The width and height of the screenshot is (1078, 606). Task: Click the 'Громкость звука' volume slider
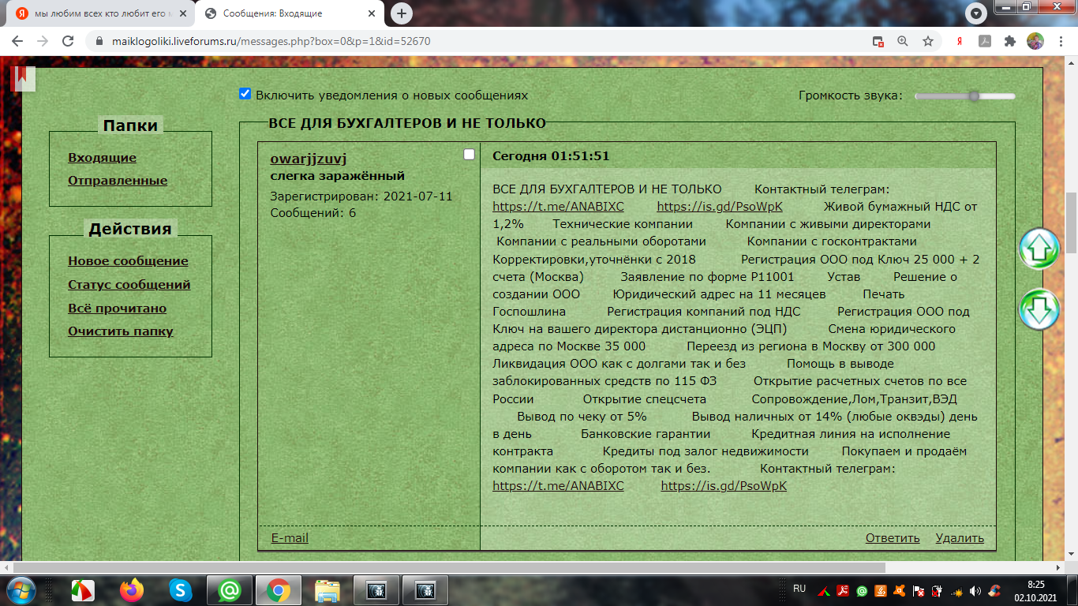[965, 95]
